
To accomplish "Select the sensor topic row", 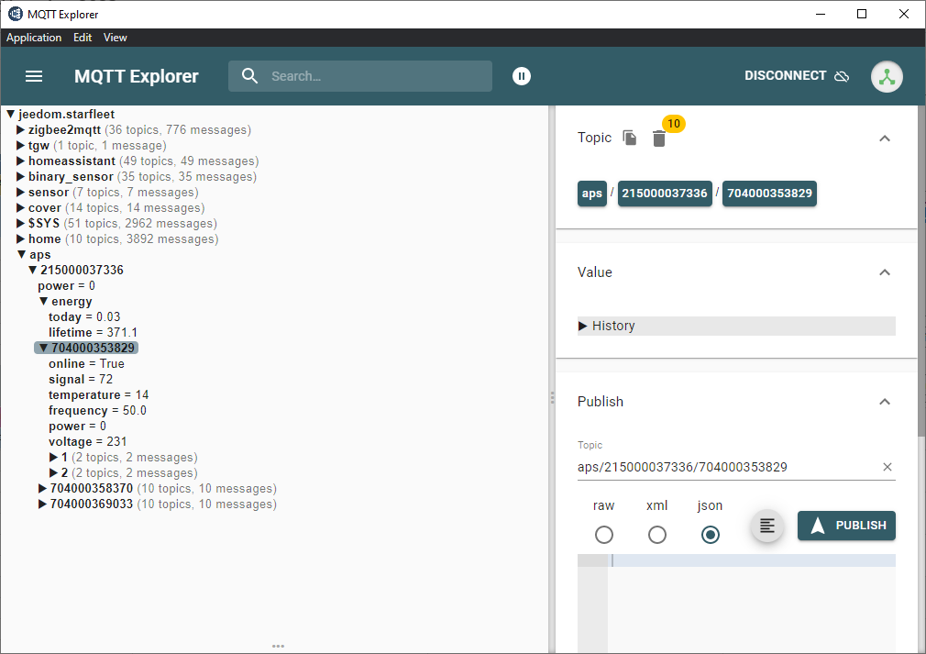I will tap(113, 192).
